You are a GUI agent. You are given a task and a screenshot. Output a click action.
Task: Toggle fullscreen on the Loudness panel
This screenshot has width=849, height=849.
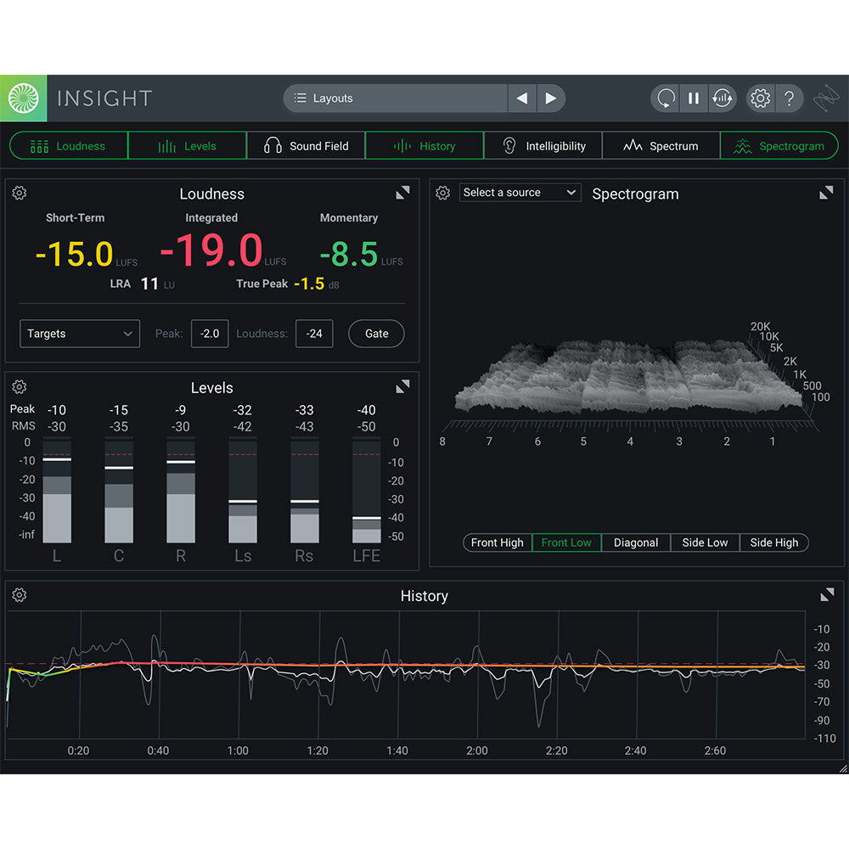tap(402, 193)
